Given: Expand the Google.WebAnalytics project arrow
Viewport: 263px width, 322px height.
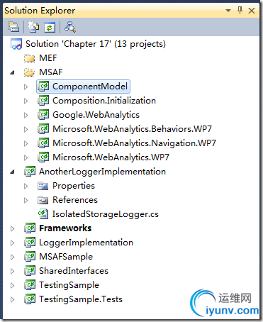Looking at the screenshot, I should coord(26,115).
